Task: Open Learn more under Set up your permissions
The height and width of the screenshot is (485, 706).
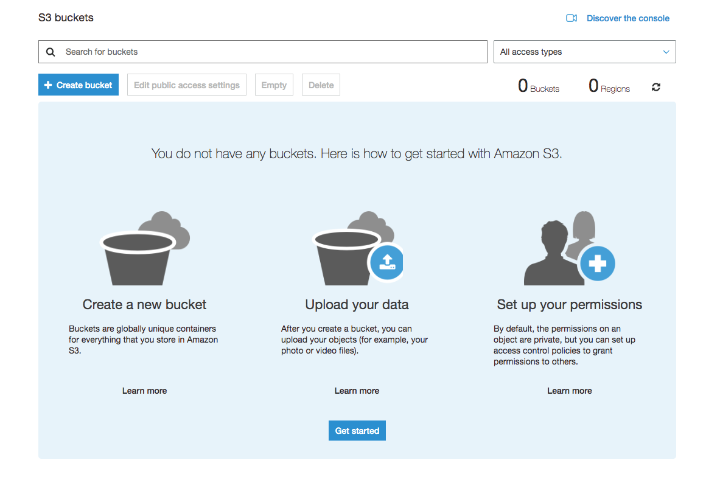Action: point(569,391)
